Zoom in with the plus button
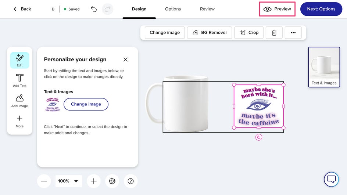 pyautogui.click(x=94, y=181)
